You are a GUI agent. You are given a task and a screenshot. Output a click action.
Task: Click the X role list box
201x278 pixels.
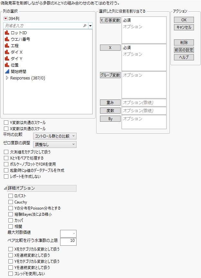144,57
